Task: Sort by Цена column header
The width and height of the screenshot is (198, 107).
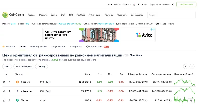Action: coord(88,74)
